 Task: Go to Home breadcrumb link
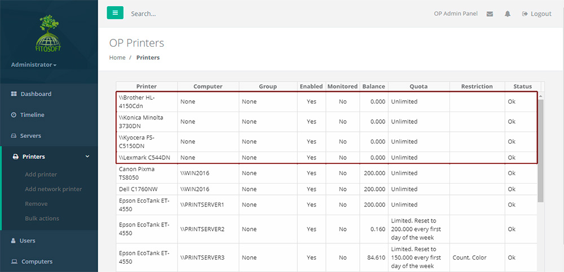click(x=117, y=57)
